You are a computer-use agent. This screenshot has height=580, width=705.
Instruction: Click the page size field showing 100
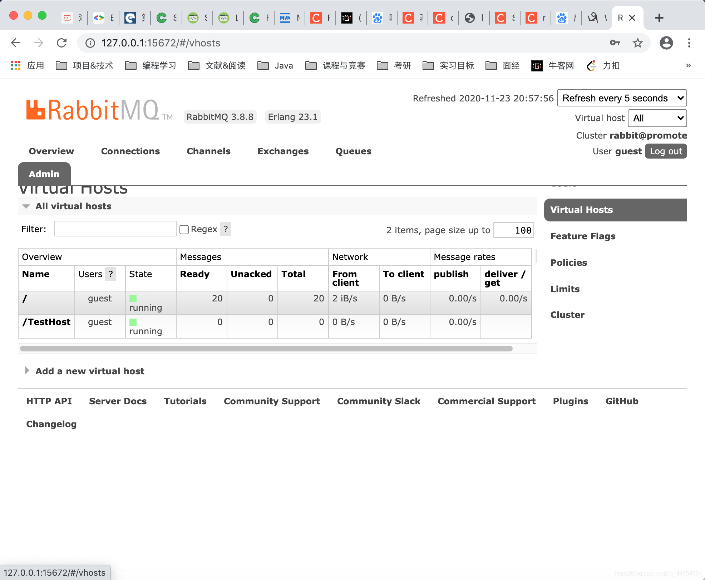pyautogui.click(x=513, y=230)
